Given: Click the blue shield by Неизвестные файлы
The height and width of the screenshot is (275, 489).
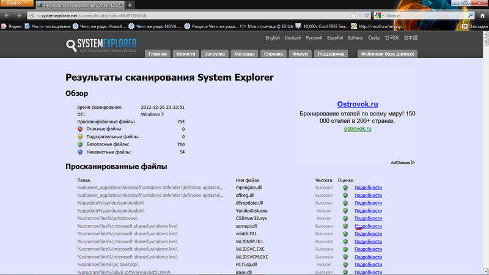Looking at the screenshot, I should click(80, 152).
